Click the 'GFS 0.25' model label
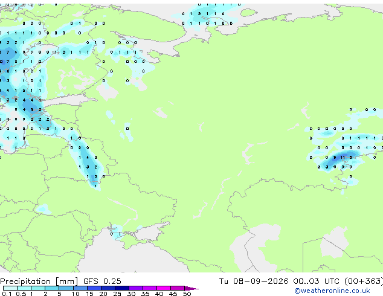This screenshot has height=296, width=383. click(102, 282)
